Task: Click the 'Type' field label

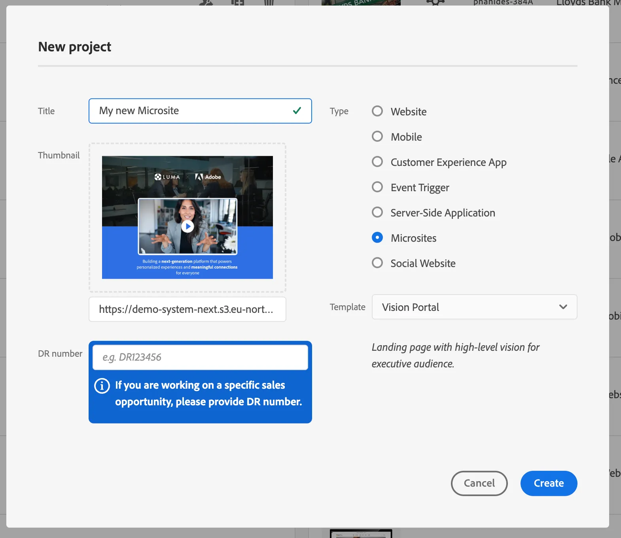Action: pyautogui.click(x=339, y=111)
